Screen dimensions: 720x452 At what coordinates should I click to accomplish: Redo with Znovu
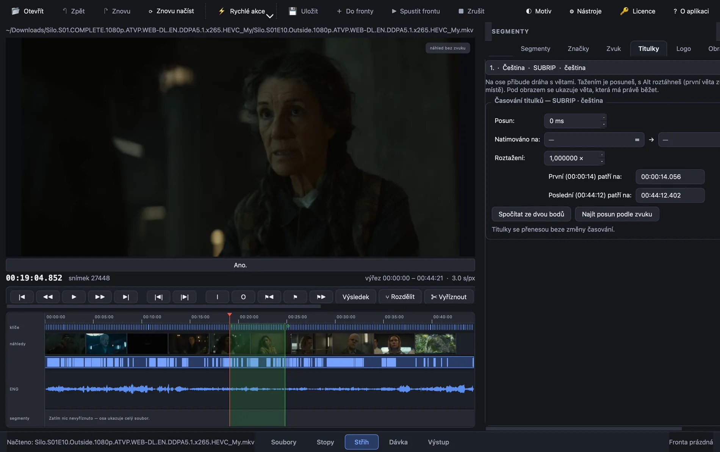117,11
